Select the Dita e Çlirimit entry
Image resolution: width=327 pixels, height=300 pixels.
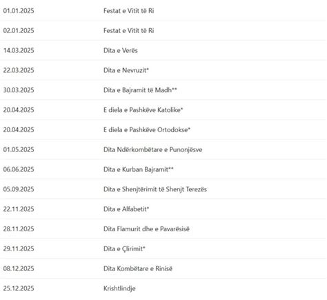coord(124,248)
